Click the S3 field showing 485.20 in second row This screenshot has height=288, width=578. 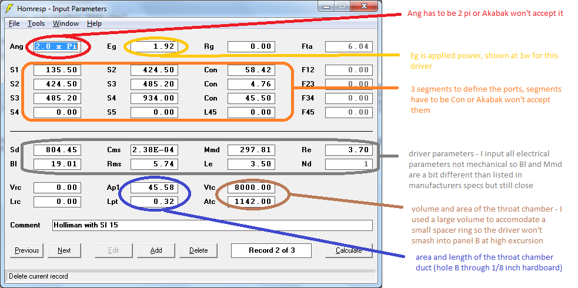(x=155, y=84)
